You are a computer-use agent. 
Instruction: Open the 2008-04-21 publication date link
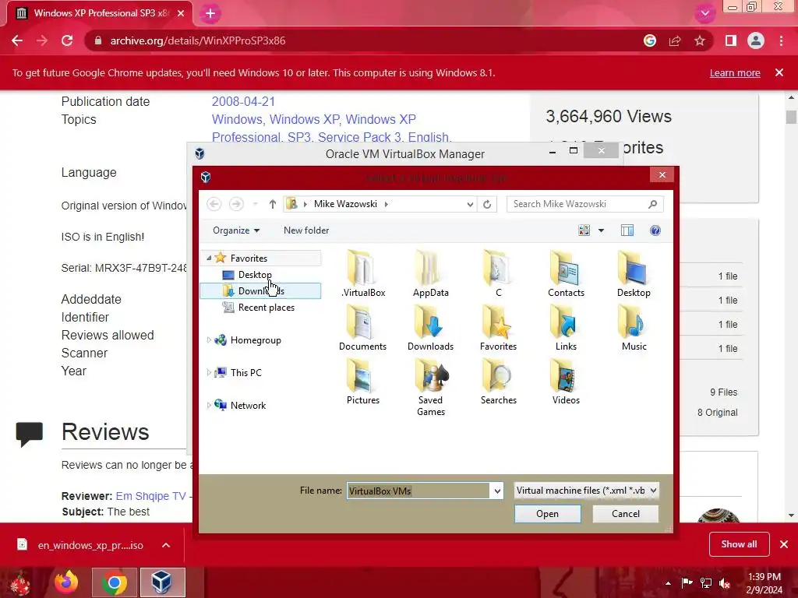(243, 101)
